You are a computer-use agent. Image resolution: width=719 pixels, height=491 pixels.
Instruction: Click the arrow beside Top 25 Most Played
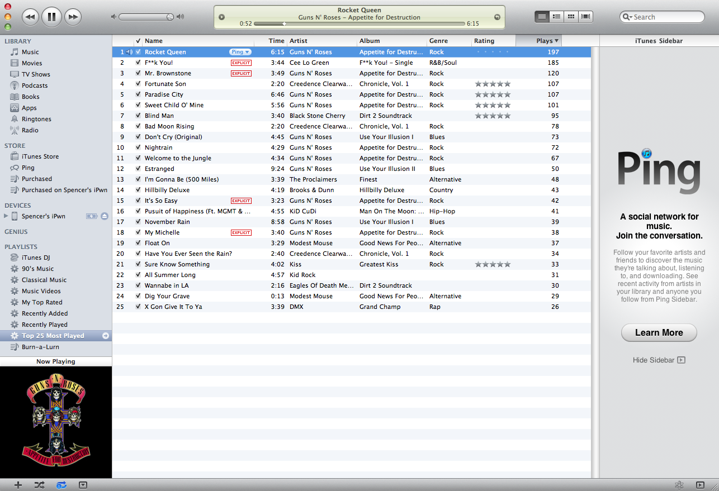(106, 336)
